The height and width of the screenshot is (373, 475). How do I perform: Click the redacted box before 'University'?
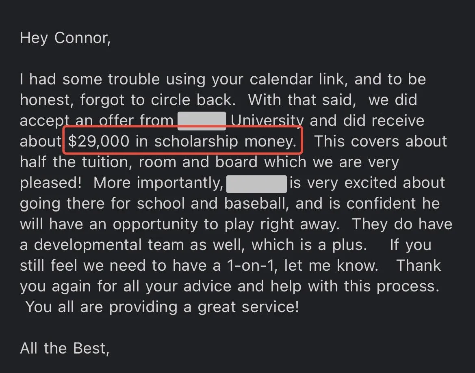202,121
